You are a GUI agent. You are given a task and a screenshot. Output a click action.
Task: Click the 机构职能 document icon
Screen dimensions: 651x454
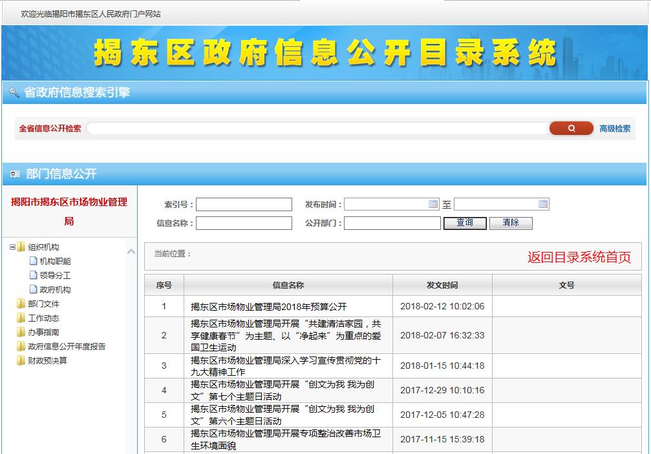34,261
